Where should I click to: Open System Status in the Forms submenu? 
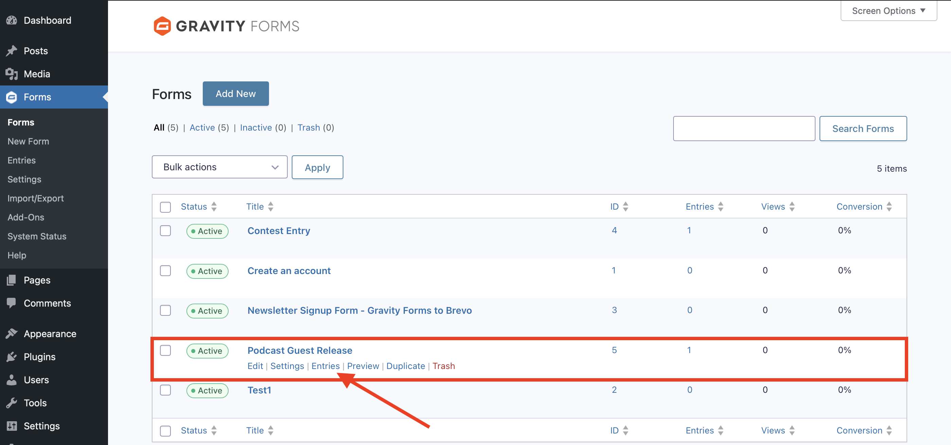click(37, 236)
